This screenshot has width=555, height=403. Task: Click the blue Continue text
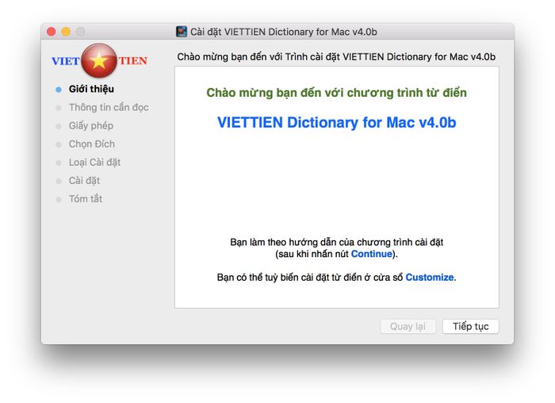371,254
